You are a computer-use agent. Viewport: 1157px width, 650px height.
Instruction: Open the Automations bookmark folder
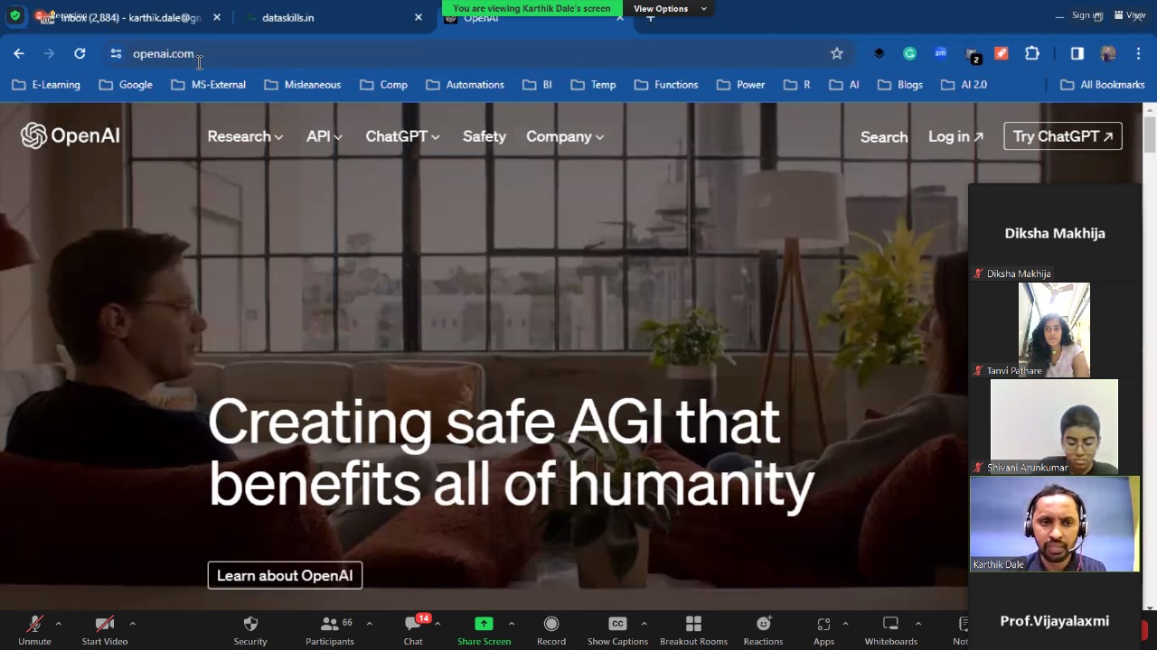coord(465,85)
